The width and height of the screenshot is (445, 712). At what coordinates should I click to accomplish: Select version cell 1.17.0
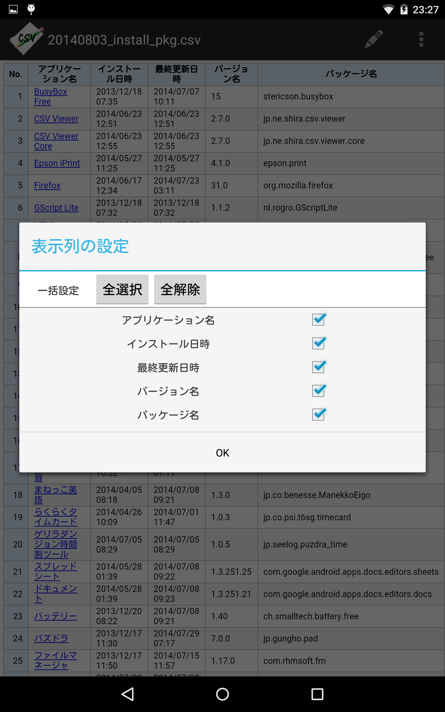coord(231,661)
